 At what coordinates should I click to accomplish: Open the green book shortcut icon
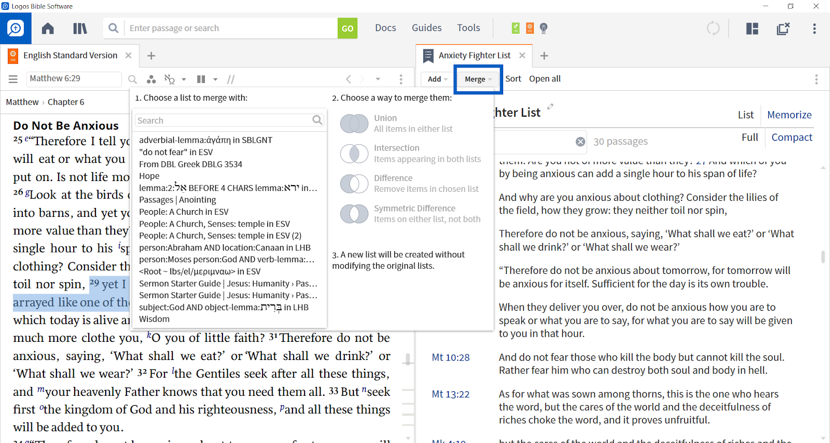tap(516, 28)
